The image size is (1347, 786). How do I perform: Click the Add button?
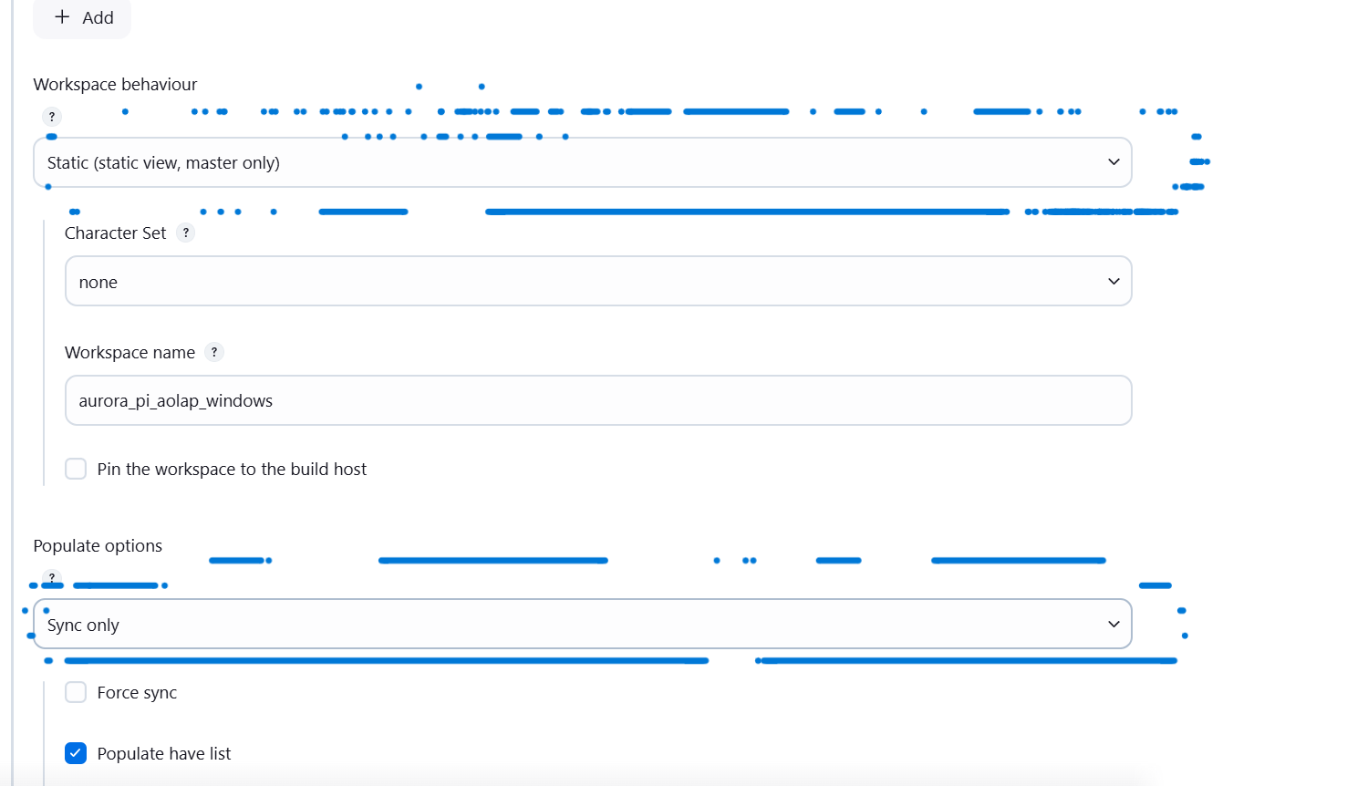[x=82, y=17]
